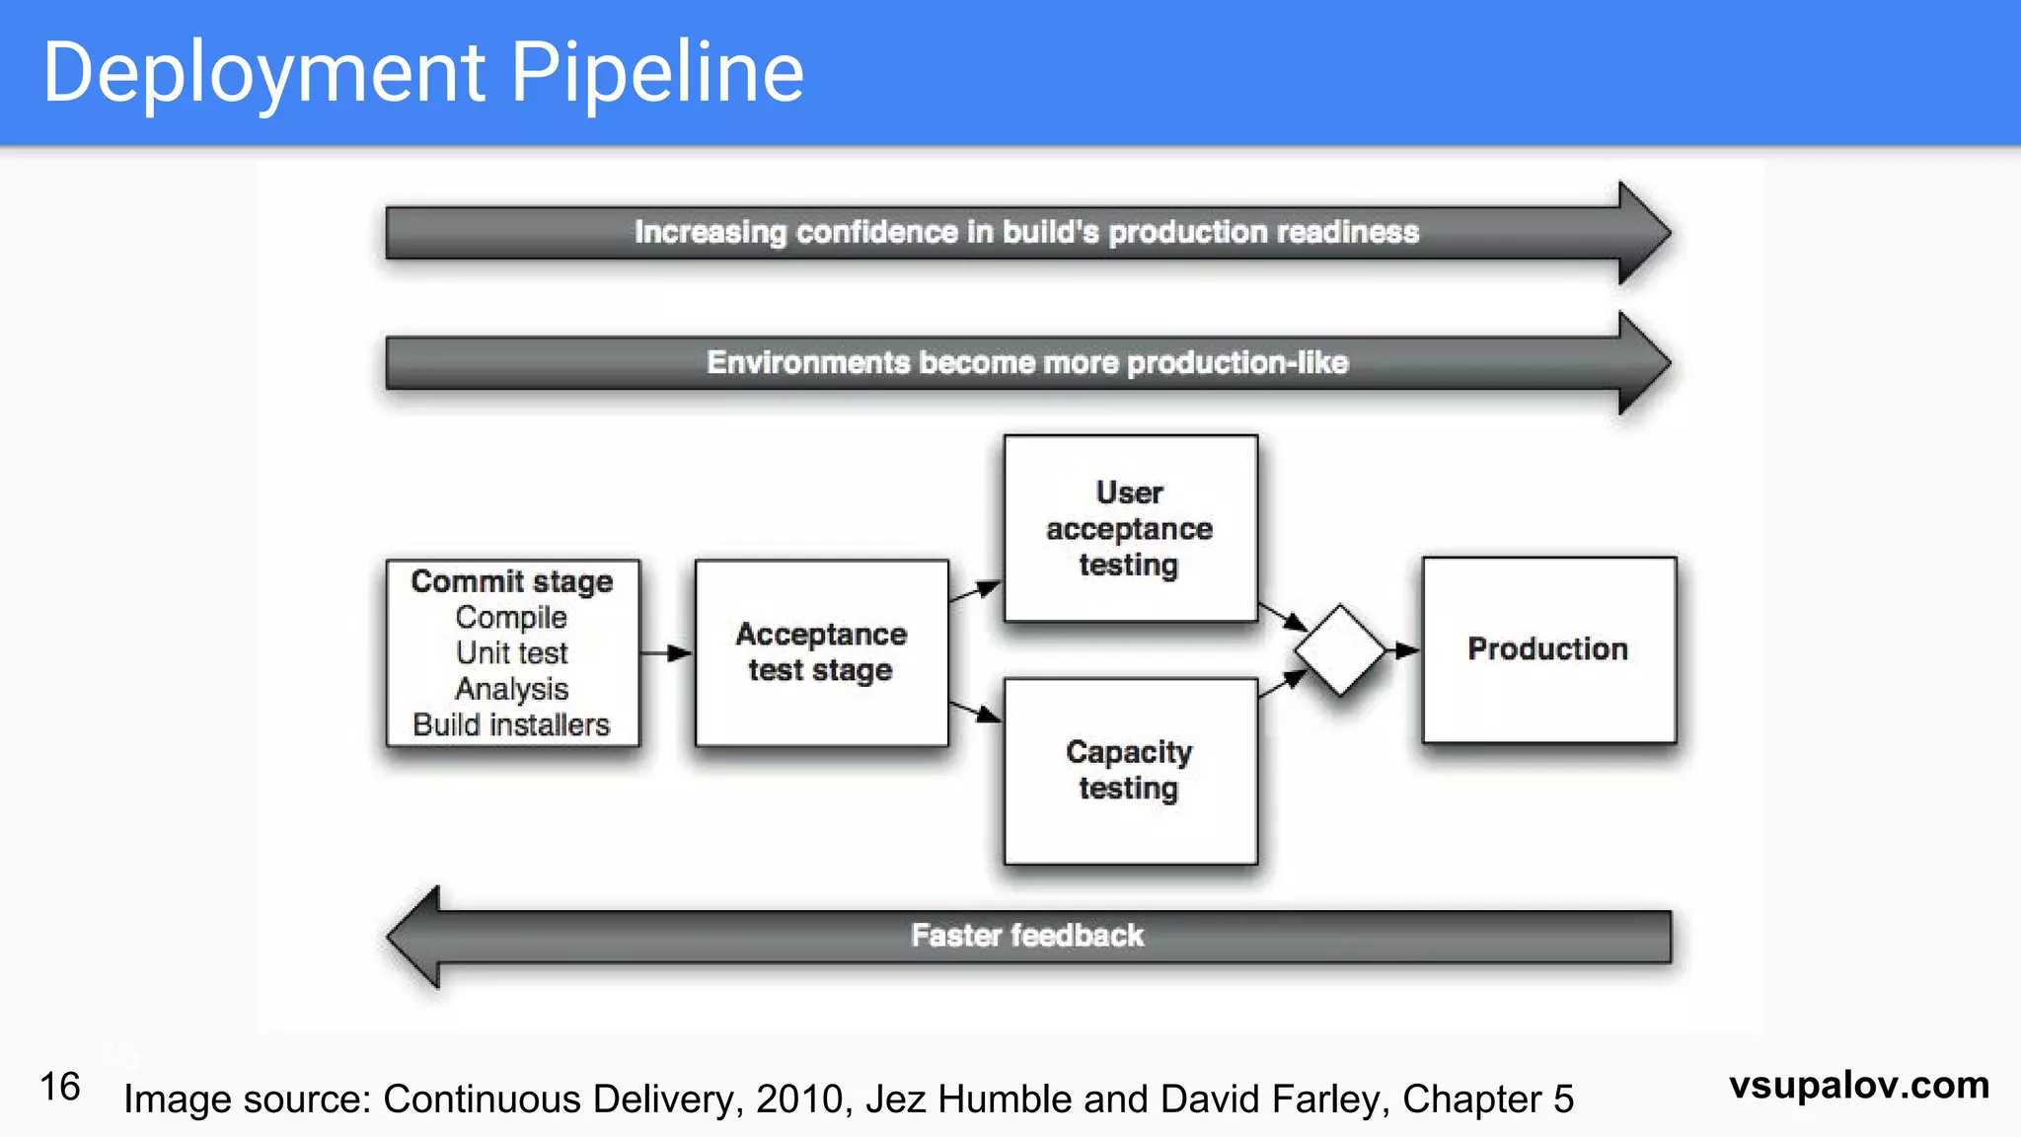This screenshot has height=1137, width=2021.
Task: Click arrow from Acceptance to User acceptance testing
Action: pos(975,591)
